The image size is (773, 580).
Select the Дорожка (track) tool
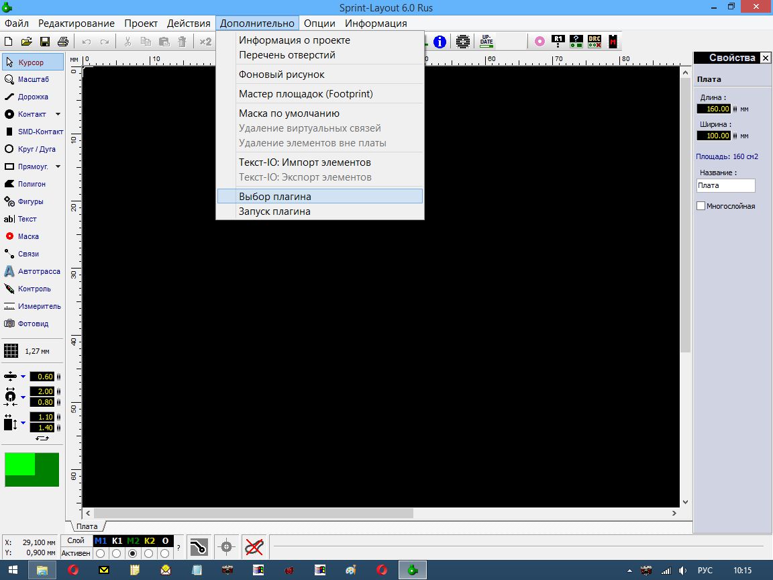pos(32,97)
